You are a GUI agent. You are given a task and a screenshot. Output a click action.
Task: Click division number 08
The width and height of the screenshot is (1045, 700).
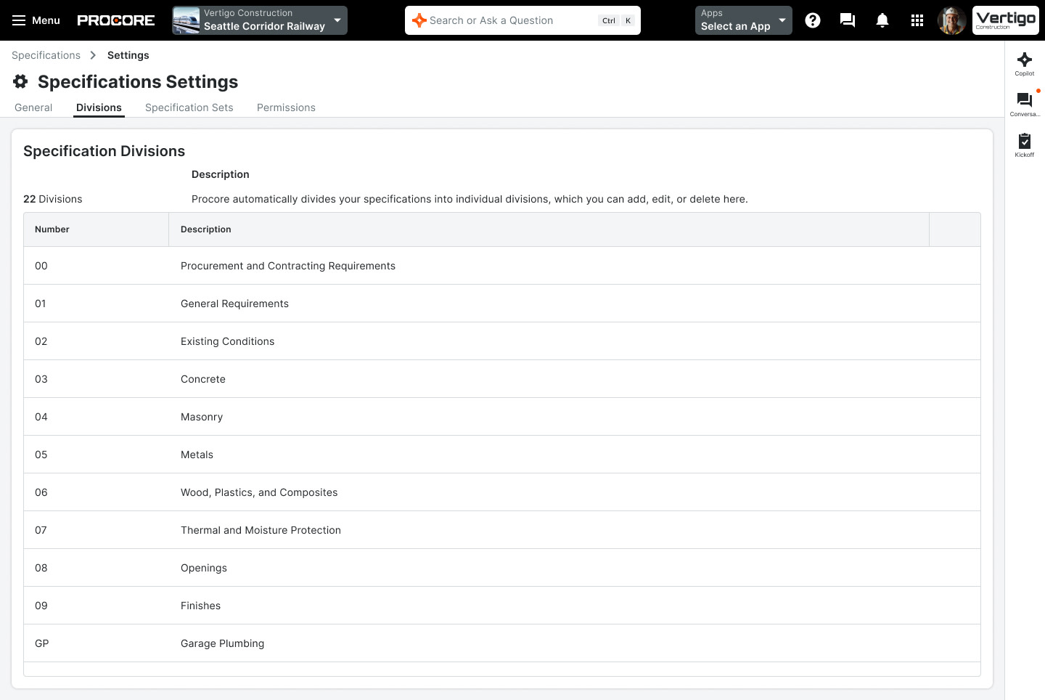[41, 568]
